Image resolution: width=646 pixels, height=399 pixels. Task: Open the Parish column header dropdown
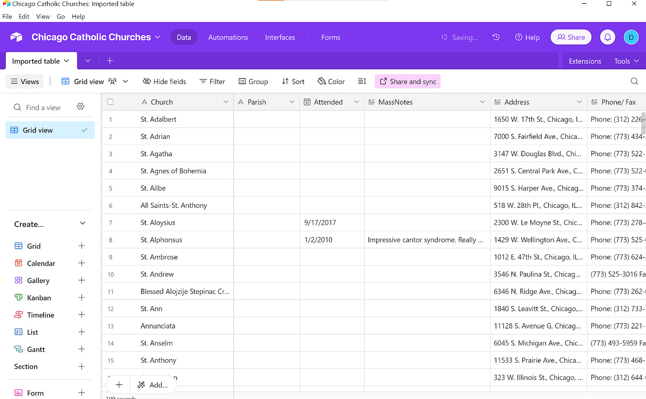click(x=292, y=102)
